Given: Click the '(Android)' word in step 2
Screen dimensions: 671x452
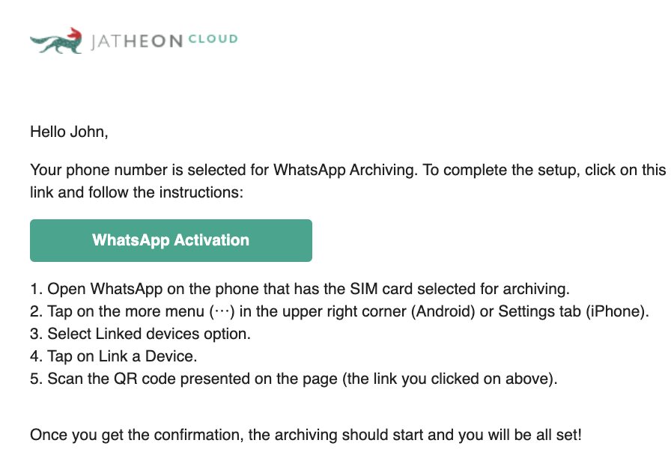Looking at the screenshot, I should (x=443, y=311).
